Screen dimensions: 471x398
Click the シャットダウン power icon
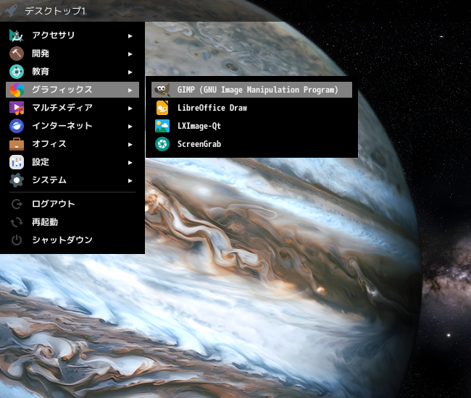point(17,240)
